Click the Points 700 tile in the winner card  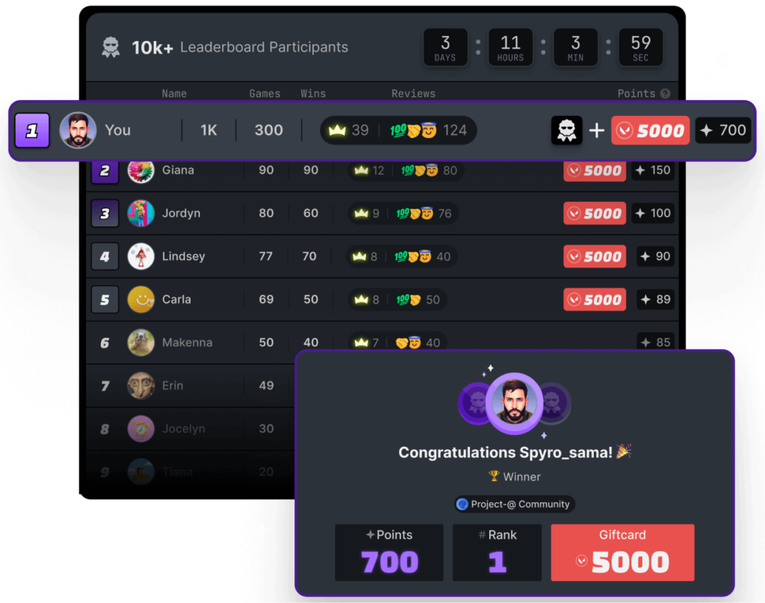pyautogui.click(x=389, y=552)
